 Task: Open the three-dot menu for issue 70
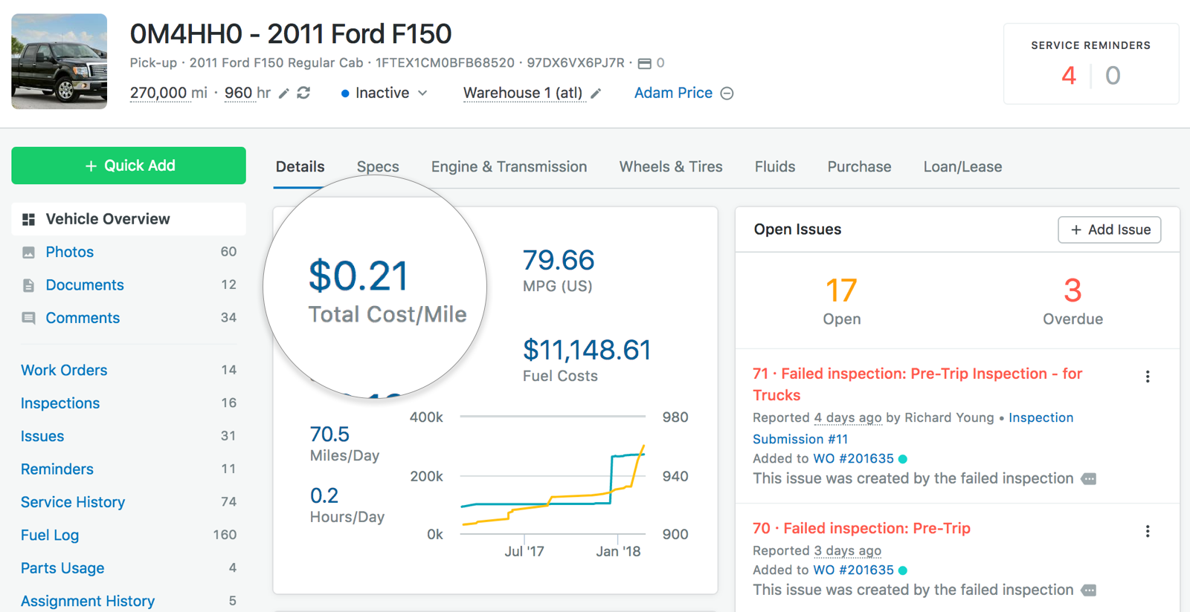pos(1148,531)
